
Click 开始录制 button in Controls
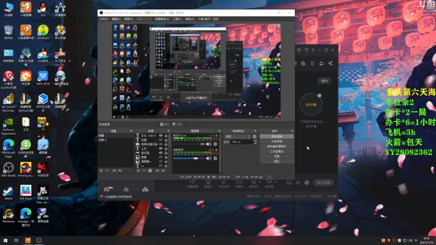[x=277, y=142]
